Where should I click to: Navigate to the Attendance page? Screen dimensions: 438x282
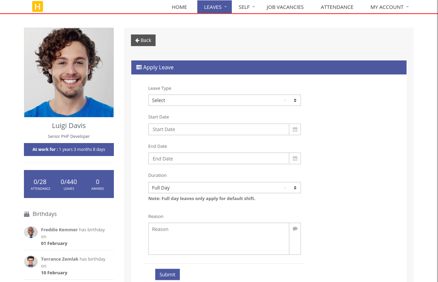pos(337,7)
